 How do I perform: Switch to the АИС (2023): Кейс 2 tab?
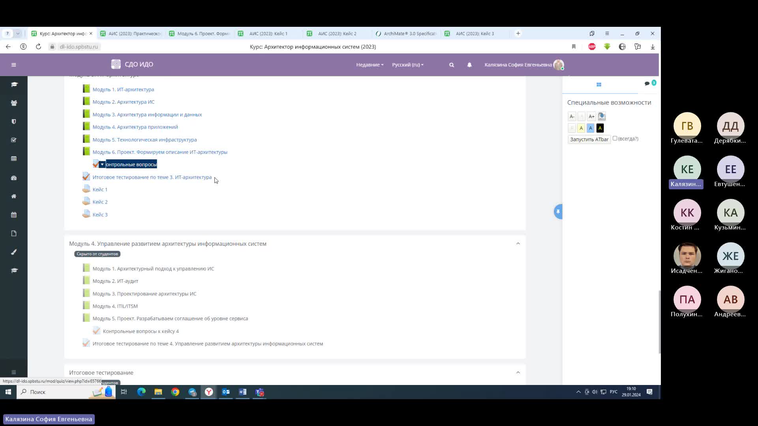click(337, 34)
